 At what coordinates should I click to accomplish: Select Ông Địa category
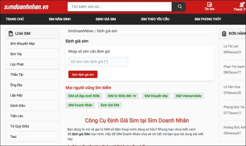pyautogui.click(x=33, y=85)
